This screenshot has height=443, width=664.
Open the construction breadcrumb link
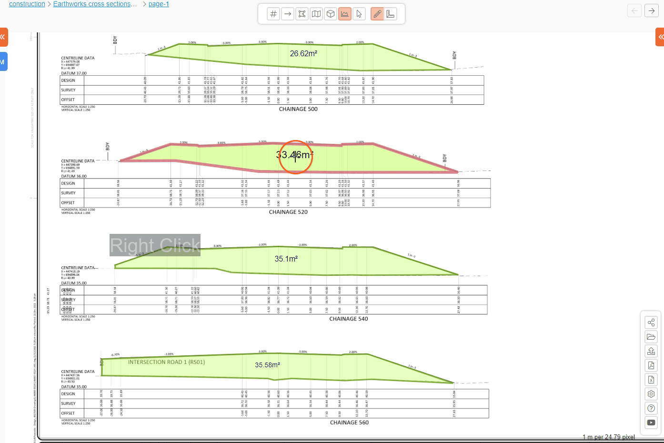(x=27, y=4)
